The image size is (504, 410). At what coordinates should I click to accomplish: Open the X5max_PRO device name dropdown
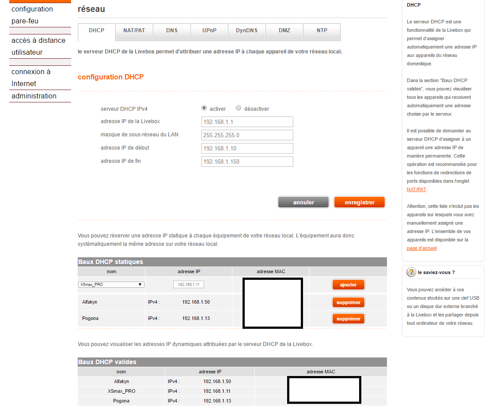111,285
